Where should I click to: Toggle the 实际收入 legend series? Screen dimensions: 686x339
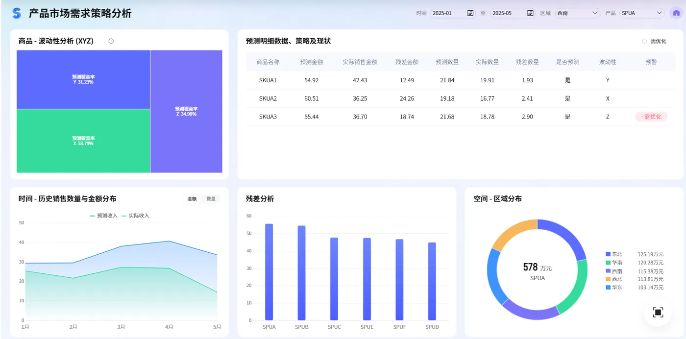135,216
